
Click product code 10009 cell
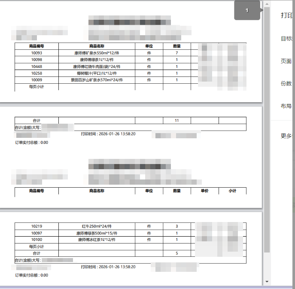(x=36, y=80)
